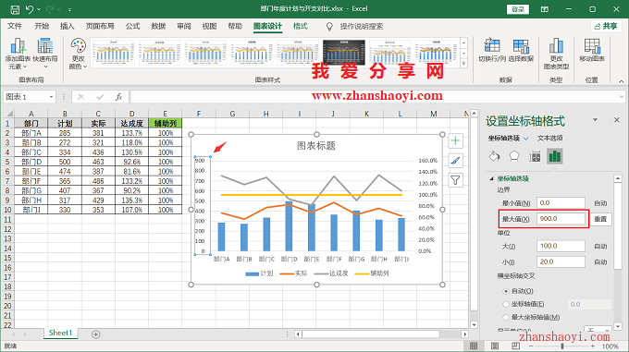
Task: Close the Format Axis pane
Action: 617,120
